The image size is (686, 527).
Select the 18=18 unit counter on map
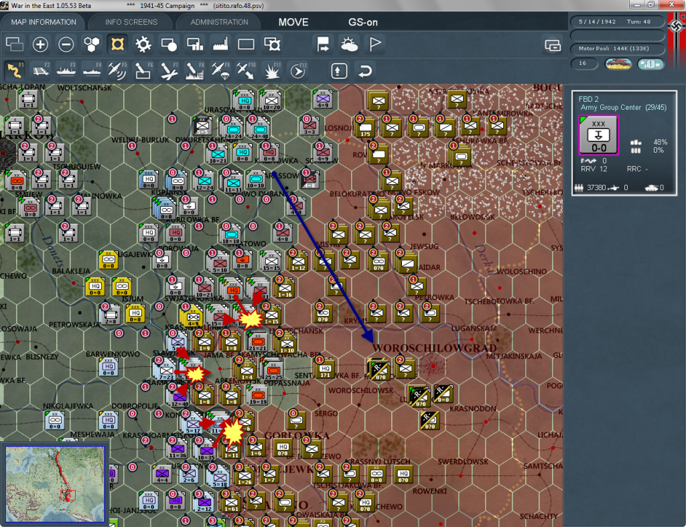230,235
